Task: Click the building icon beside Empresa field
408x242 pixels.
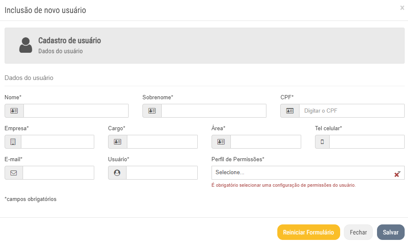Action: point(13,142)
